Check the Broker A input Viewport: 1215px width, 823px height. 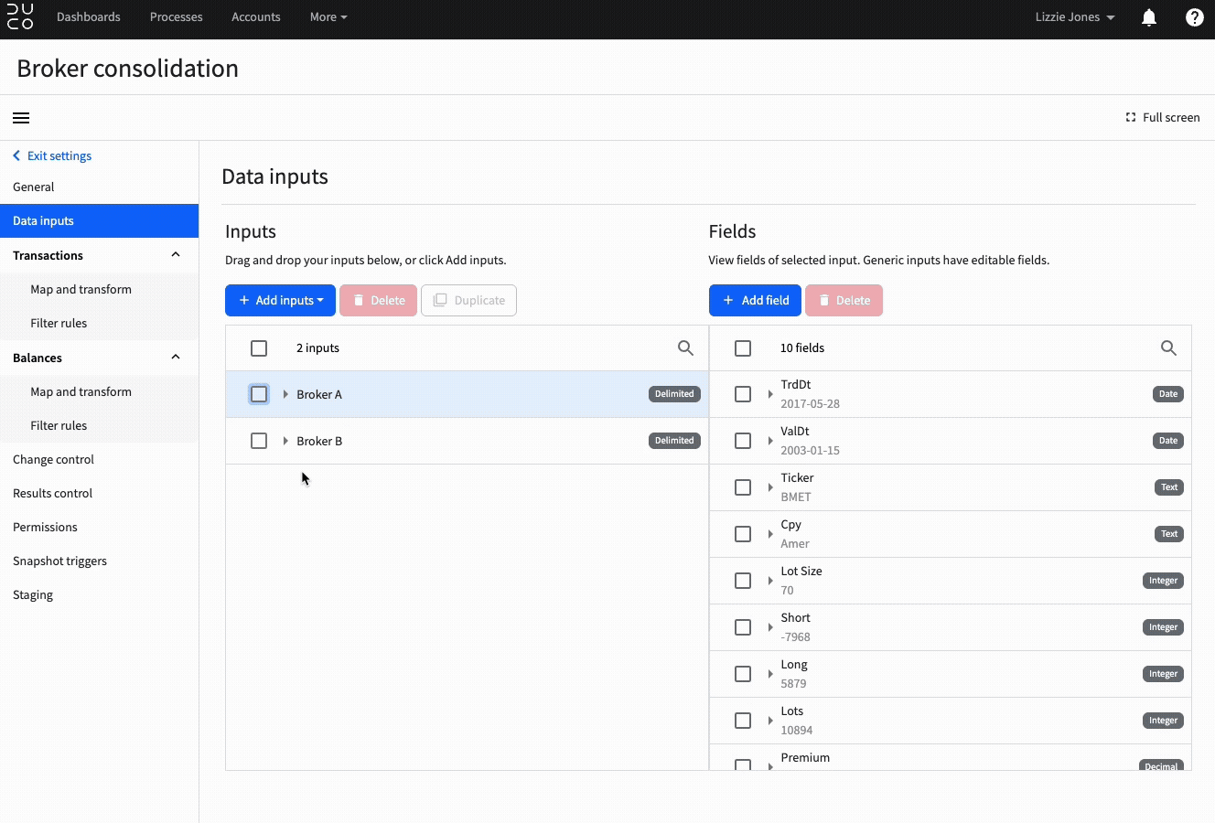tap(259, 394)
